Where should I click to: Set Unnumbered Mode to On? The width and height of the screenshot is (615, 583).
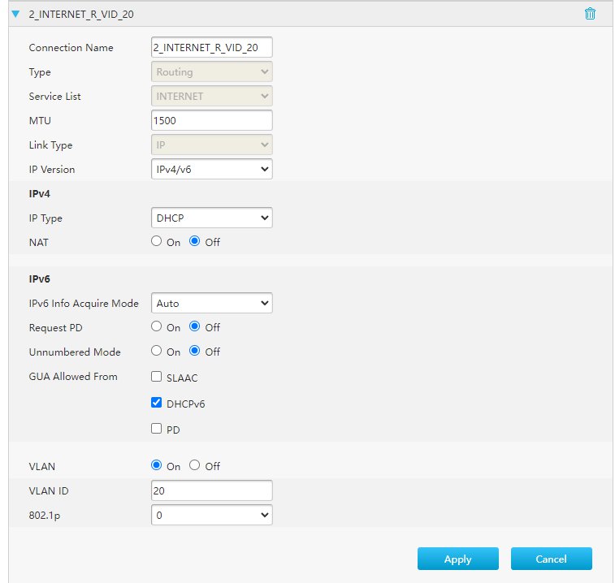(x=157, y=352)
